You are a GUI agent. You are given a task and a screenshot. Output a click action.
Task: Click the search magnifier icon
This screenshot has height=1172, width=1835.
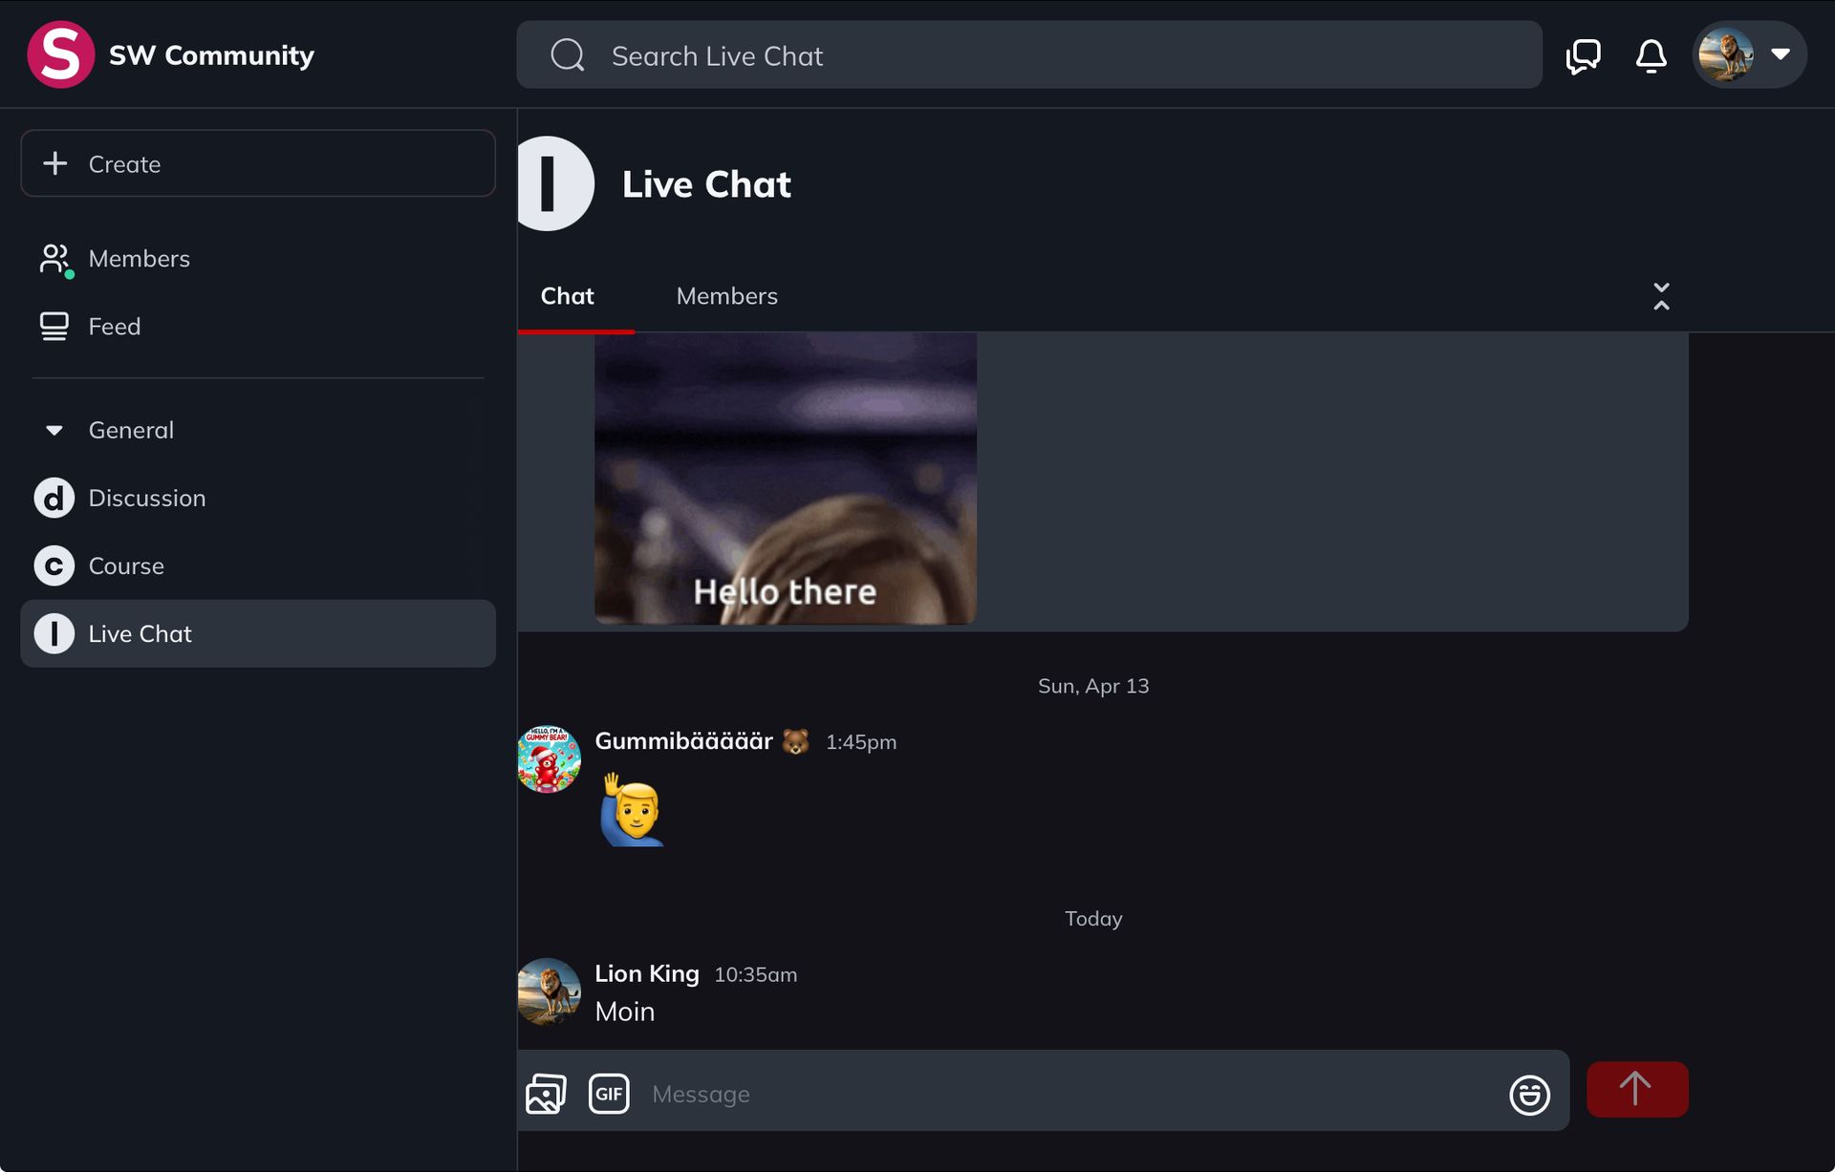[568, 55]
